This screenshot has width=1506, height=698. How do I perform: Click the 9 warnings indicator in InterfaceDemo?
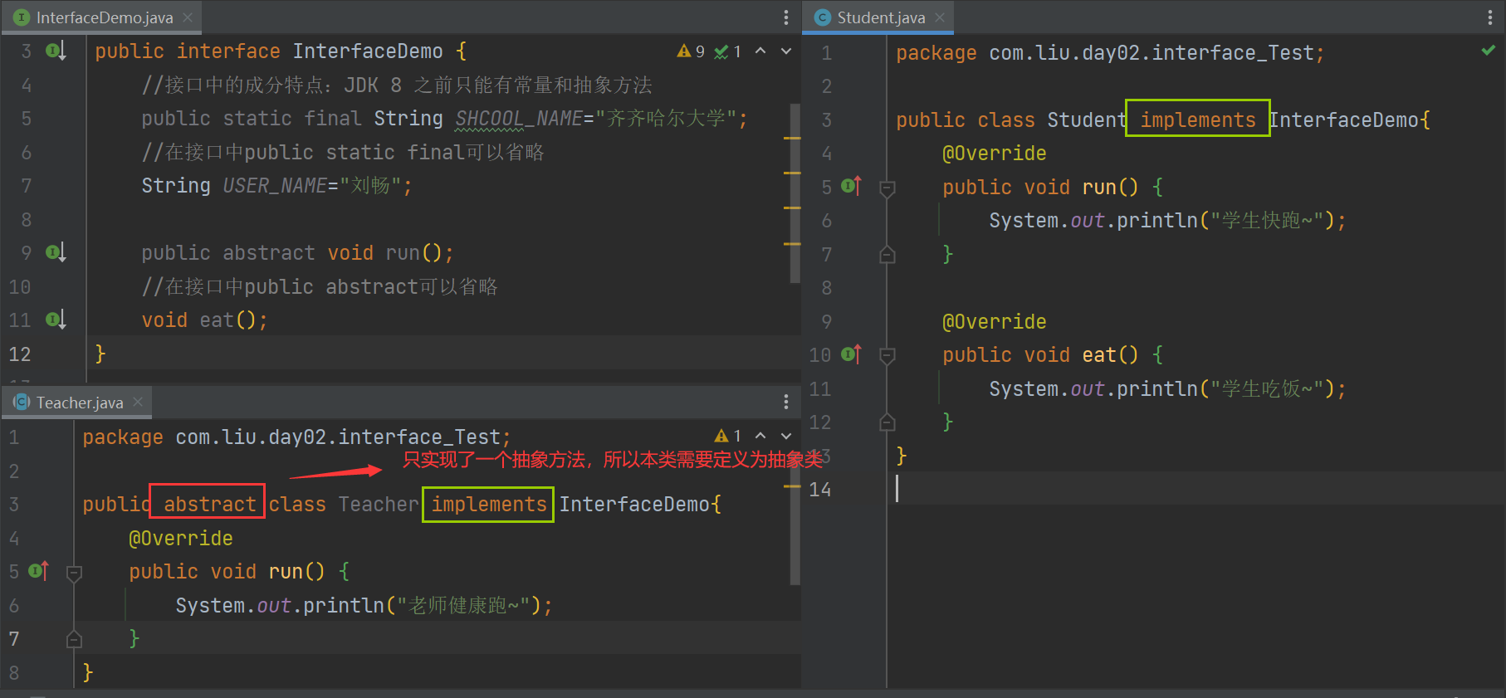click(691, 51)
